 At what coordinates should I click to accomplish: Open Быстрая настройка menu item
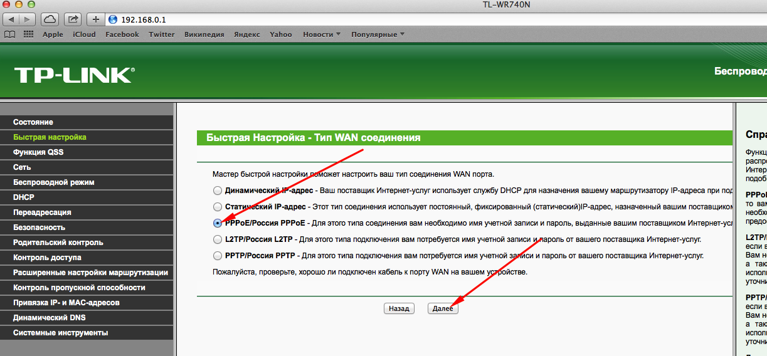point(87,137)
